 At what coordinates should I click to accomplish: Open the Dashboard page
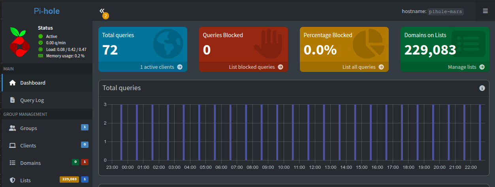[33, 83]
